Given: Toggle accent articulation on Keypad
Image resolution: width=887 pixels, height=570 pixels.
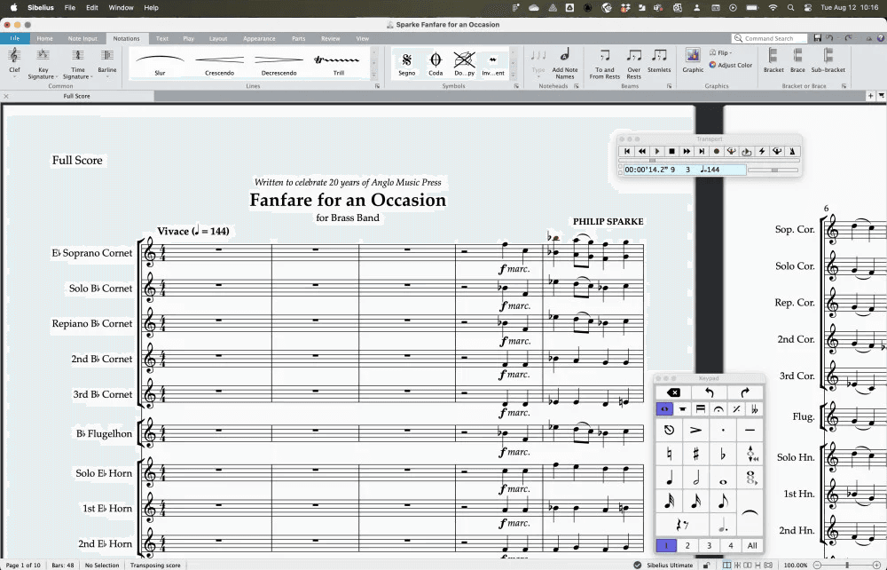Looking at the screenshot, I should (x=695, y=430).
